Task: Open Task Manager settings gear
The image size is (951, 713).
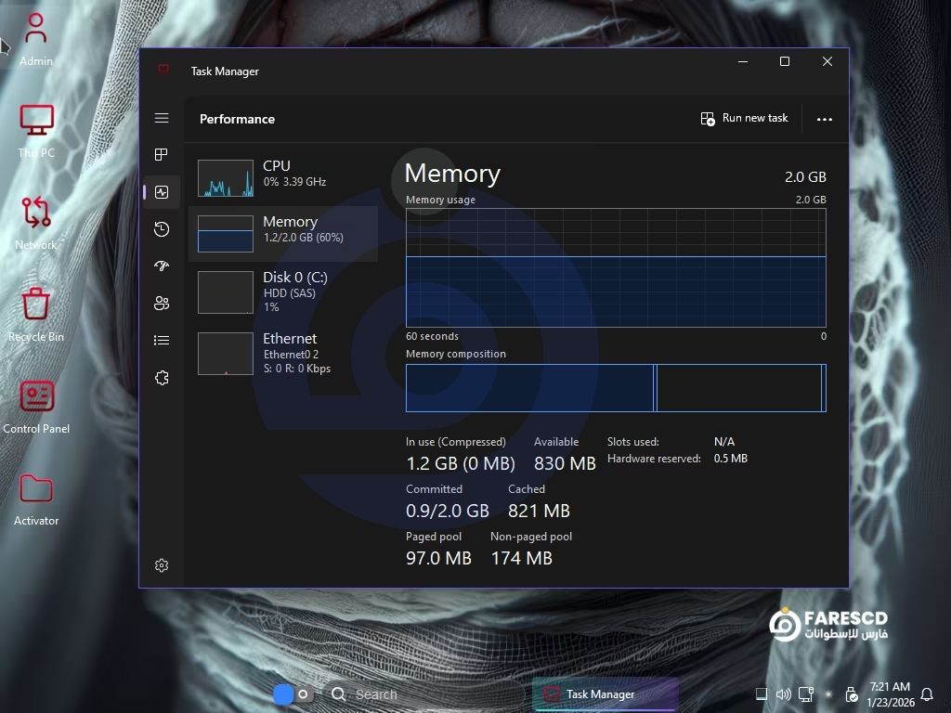Action: tap(162, 565)
